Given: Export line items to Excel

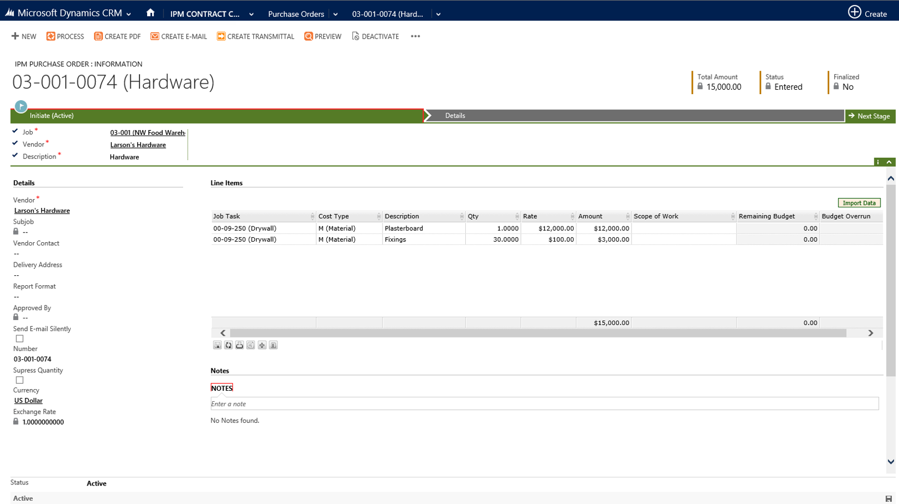Looking at the screenshot, I should point(251,345).
